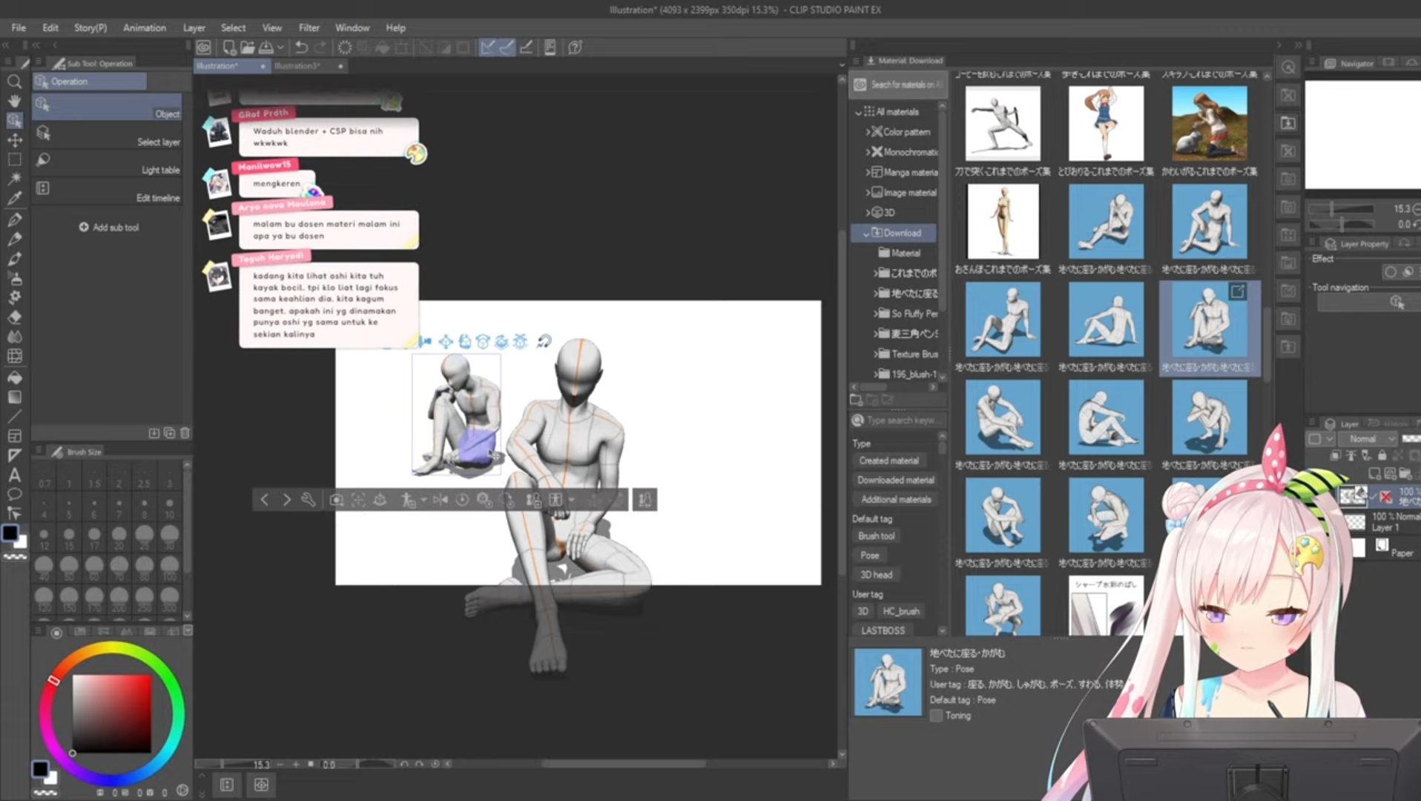
Task: Click the Save icon in command bar
Action: pos(266,47)
